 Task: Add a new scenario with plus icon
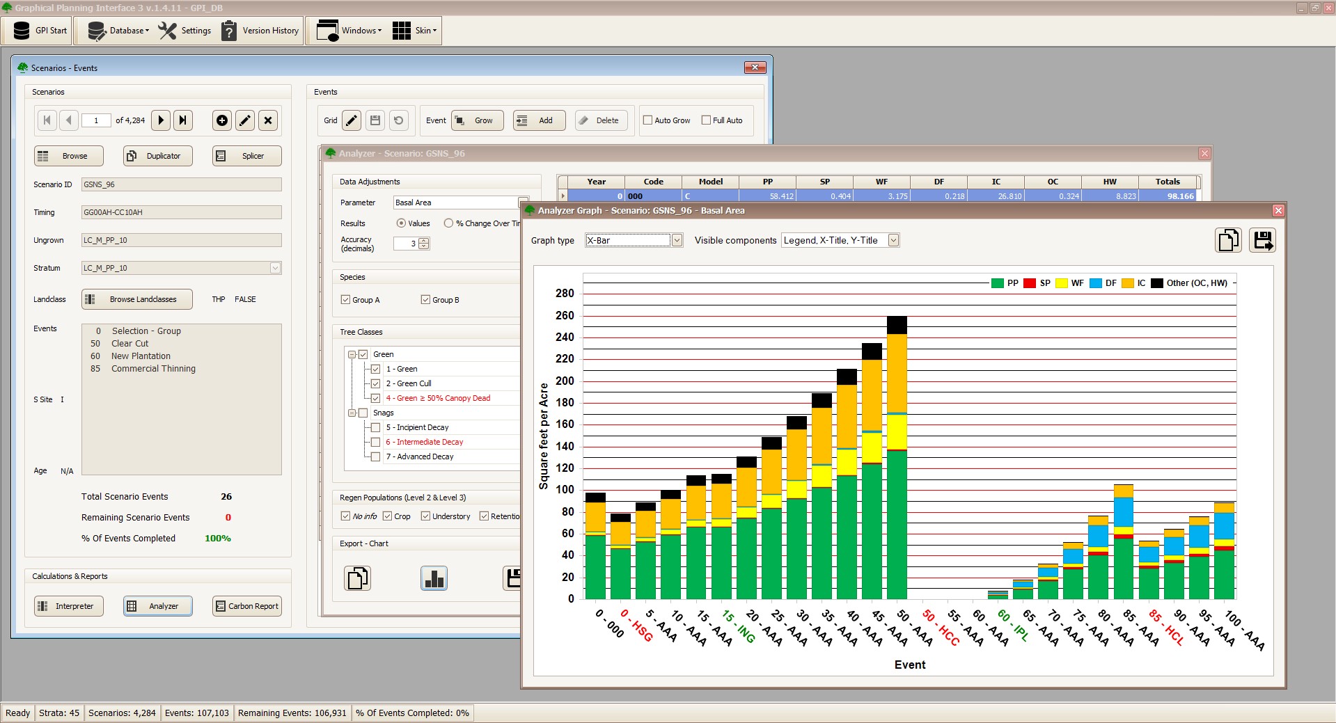pos(222,120)
